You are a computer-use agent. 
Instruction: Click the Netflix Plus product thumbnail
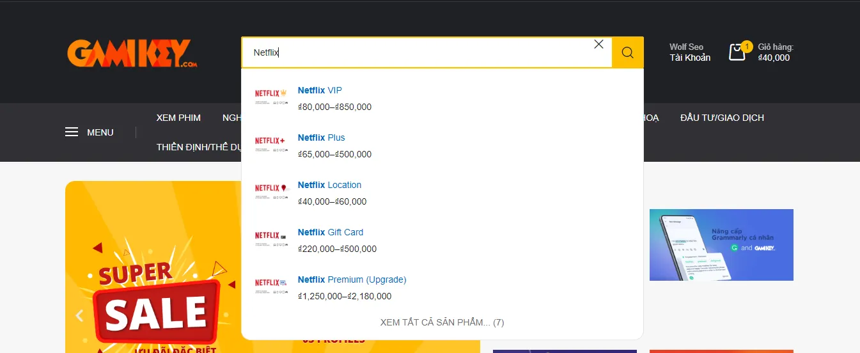271,145
